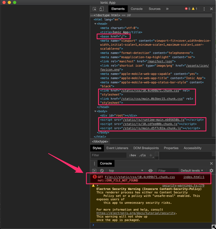Open the top JavaScript context dropdown
Viewport: 216px width, 229px height.
coord(126,171)
